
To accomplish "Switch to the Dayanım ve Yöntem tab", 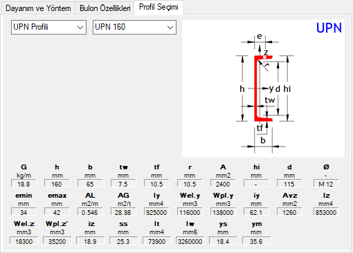I will (38, 8).
